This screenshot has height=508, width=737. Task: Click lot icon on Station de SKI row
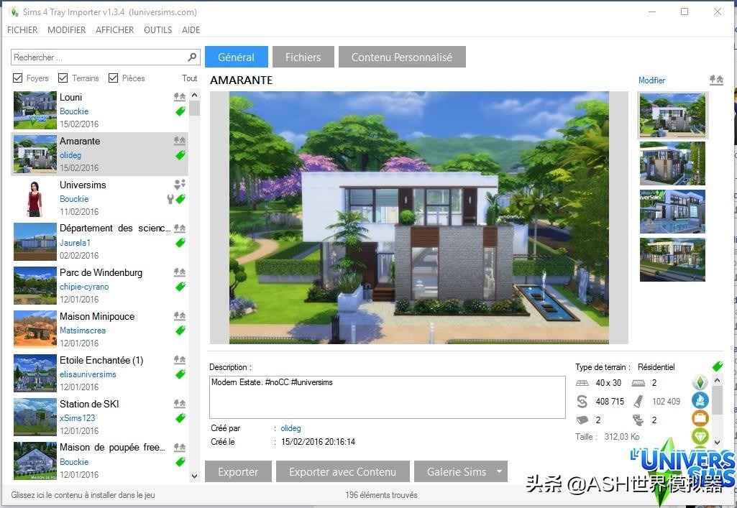click(x=180, y=403)
